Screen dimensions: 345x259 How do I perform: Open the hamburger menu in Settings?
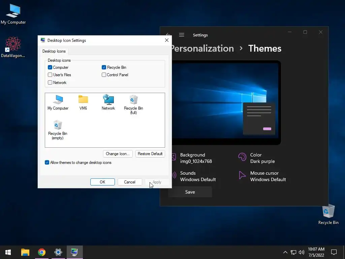pyautogui.click(x=182, y=35)
